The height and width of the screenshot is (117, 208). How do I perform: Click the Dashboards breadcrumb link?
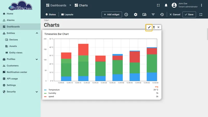pos(56,5)
